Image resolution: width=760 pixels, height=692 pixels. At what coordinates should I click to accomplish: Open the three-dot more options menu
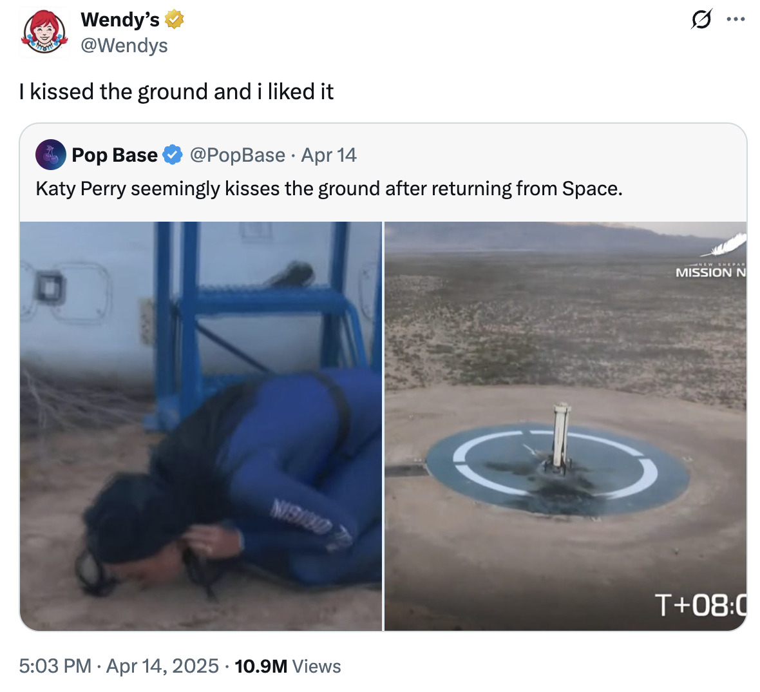click(x=736, y=19)
